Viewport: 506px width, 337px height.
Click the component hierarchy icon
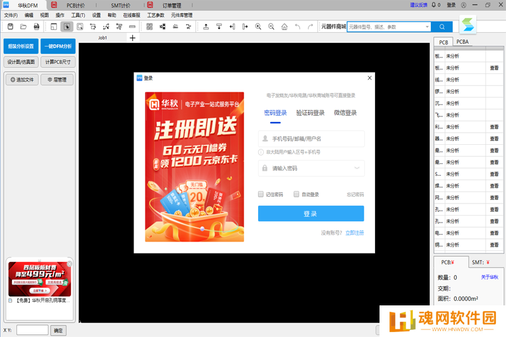click(x=163, y=27)
